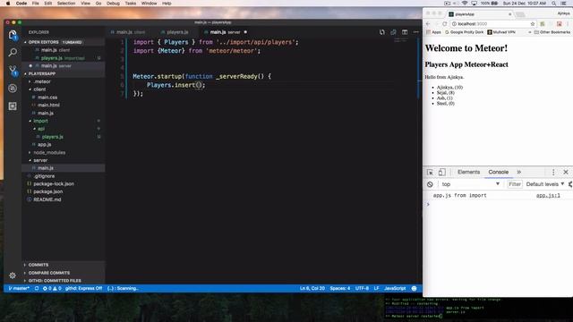Open macOS Spotlight search icon

554,4
